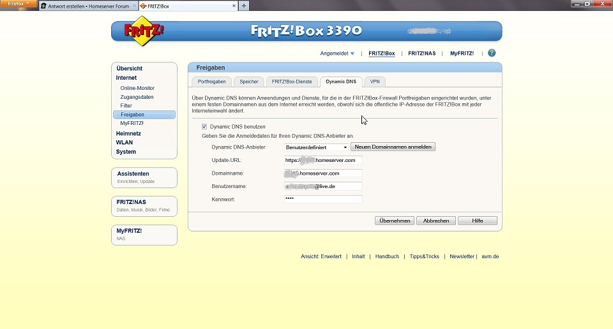The width and height of the screenshot is (613, 329).
Task: Focus the Domainname input field
Action: coord(323,173)
